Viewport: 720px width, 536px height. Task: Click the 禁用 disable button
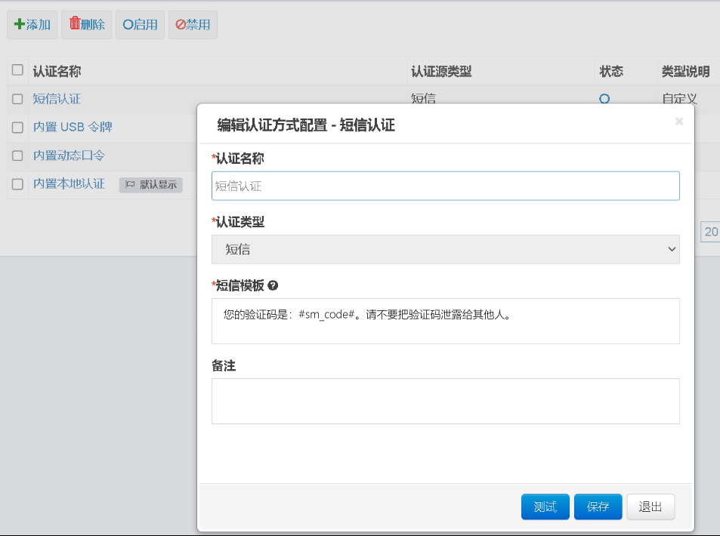coord(193,25)
